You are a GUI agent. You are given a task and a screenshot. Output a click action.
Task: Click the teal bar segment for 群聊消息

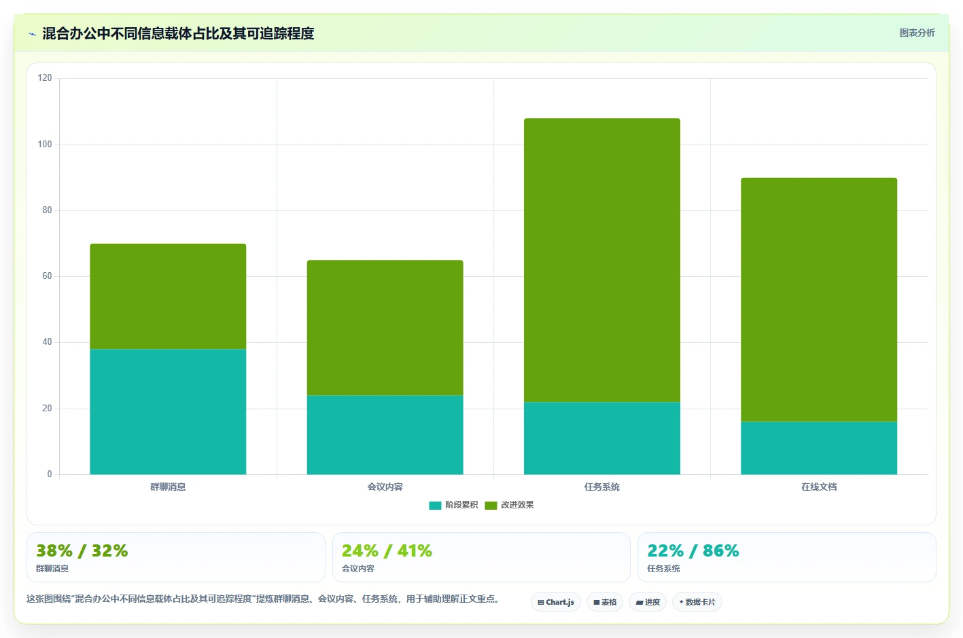168,412
